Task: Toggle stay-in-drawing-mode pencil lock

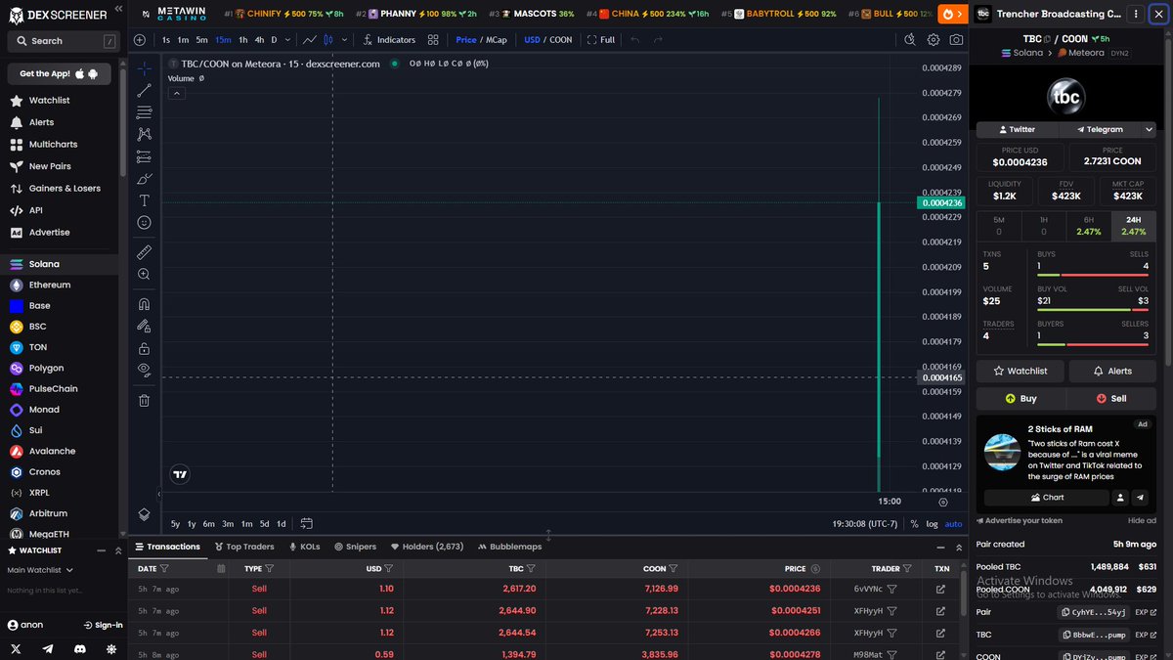Action: (145, 326)
